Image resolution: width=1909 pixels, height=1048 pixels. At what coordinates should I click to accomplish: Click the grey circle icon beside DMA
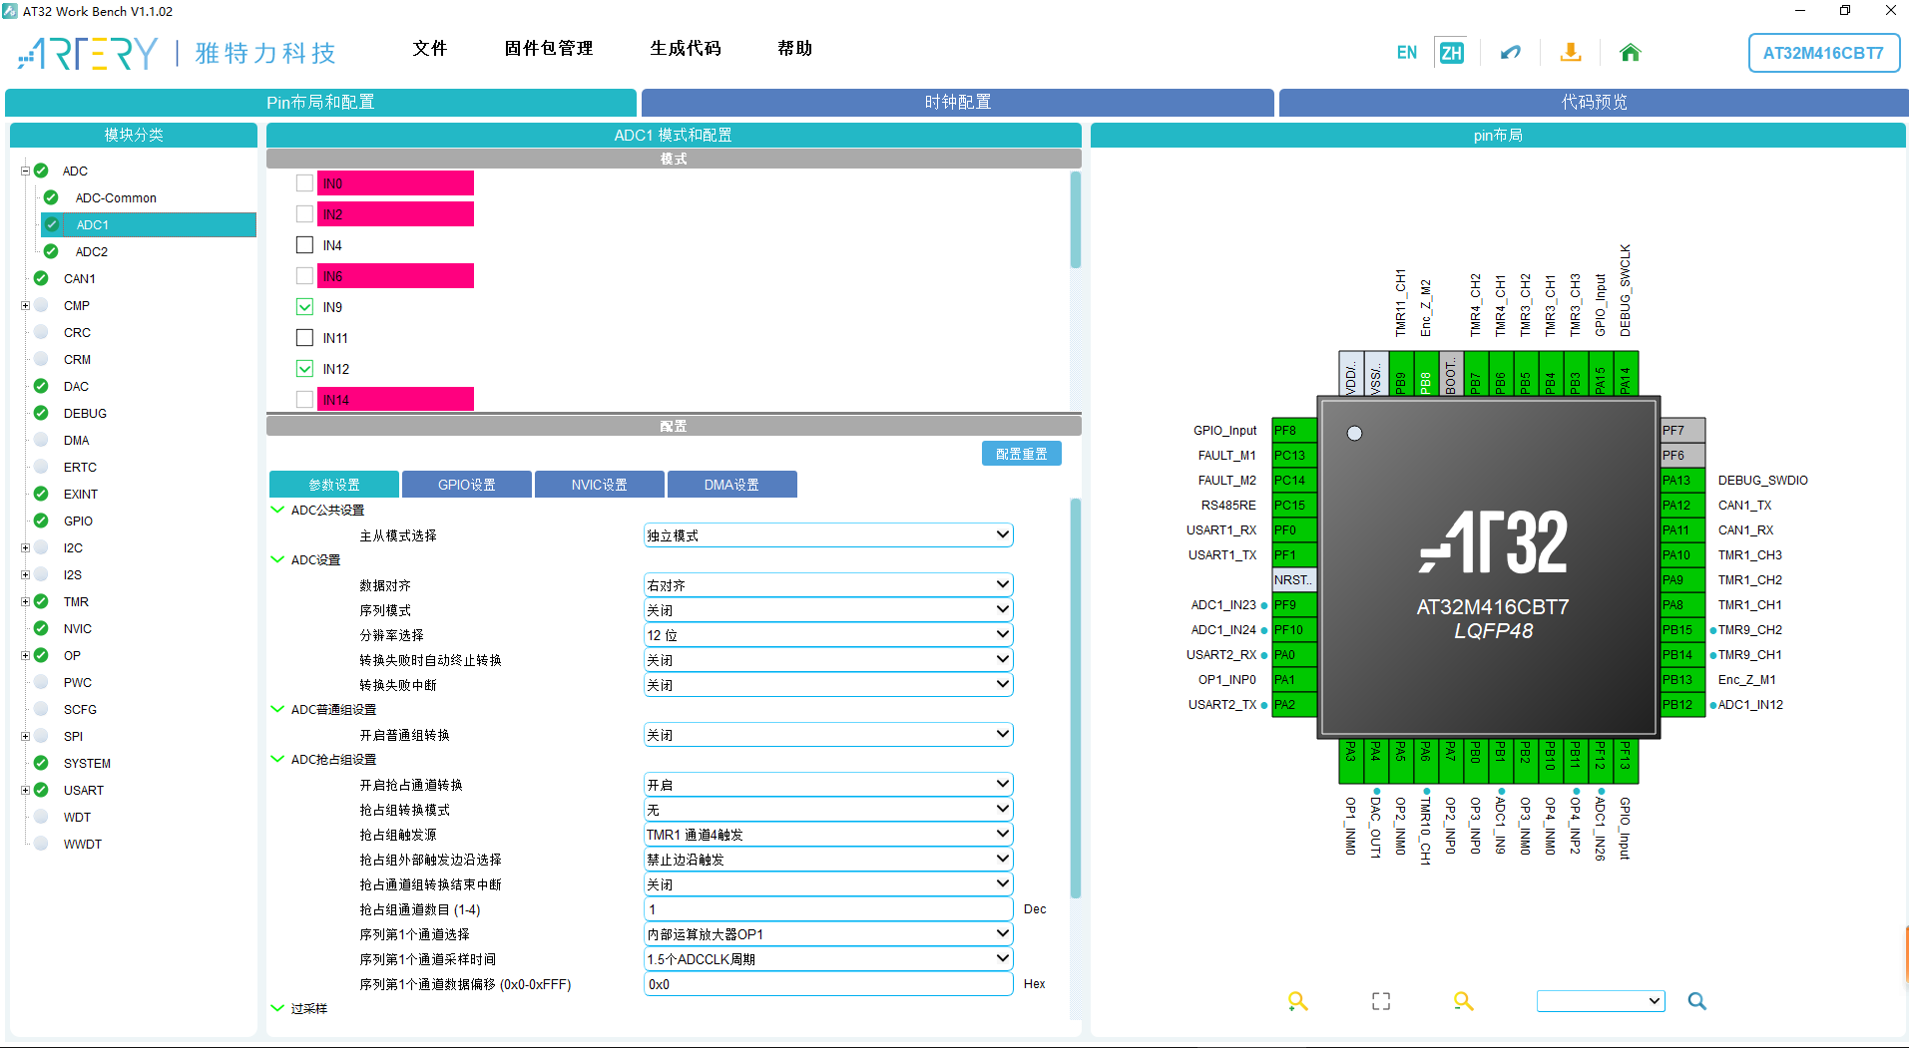pos(41,440)
